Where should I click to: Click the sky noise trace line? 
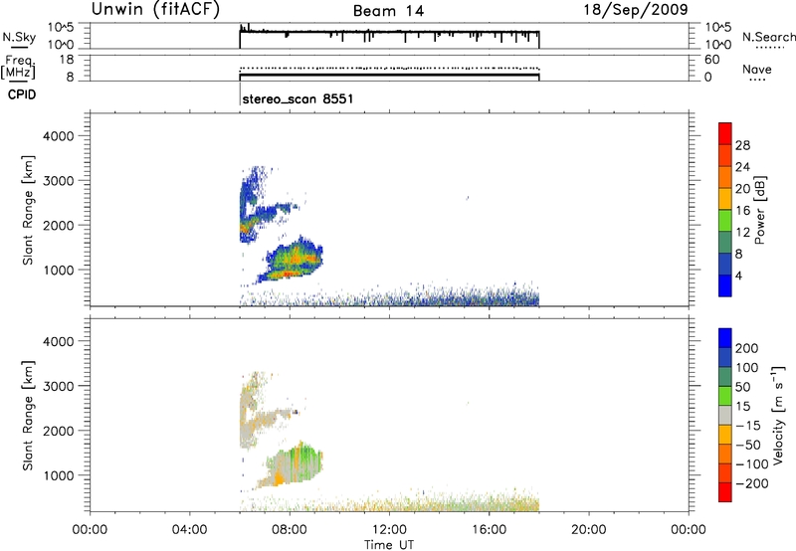click(x=389, y=32)
